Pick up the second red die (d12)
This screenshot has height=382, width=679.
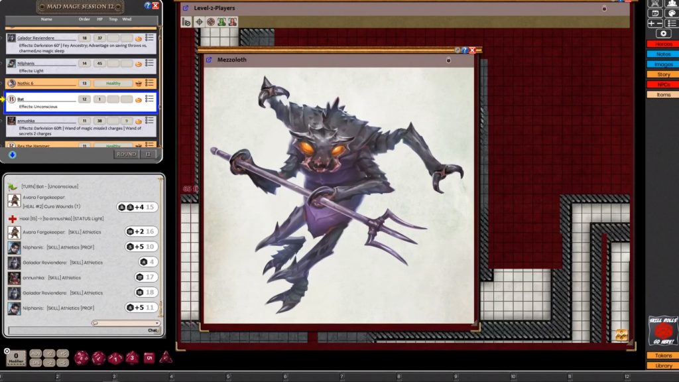tap(98, 357)
